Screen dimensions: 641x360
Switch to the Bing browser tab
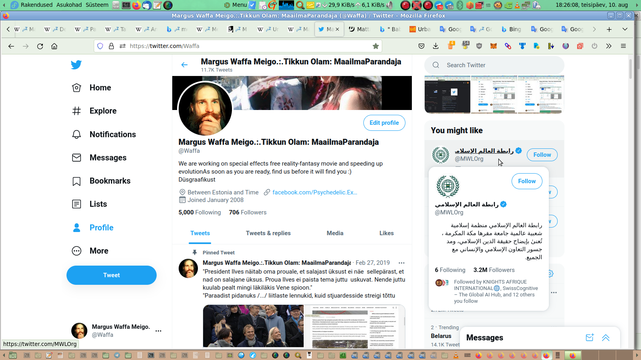pyautogui.click(x=512, y=29)
